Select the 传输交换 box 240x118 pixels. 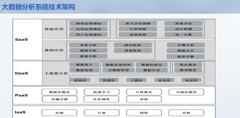(60, 99)
